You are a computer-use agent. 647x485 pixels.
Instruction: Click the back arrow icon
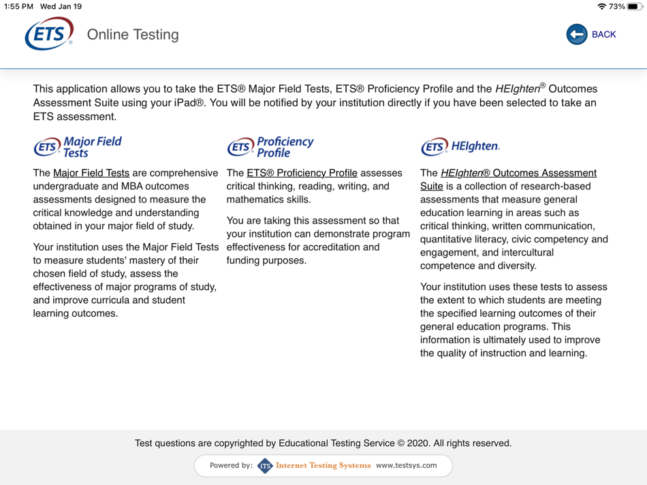pyautogui.click(x=576, y=34)
